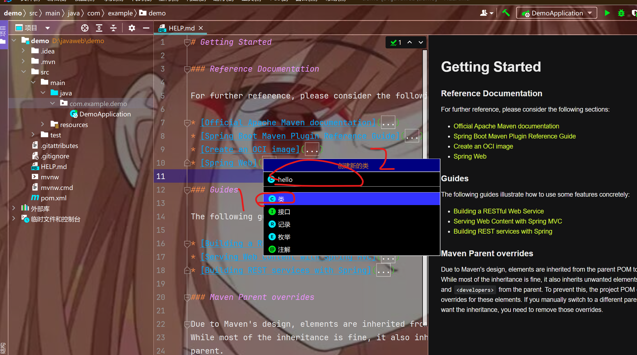637x355 pixels.
Task: Toggle fold marker on Reference Documentation heading
Action: [x=187, y=69]
